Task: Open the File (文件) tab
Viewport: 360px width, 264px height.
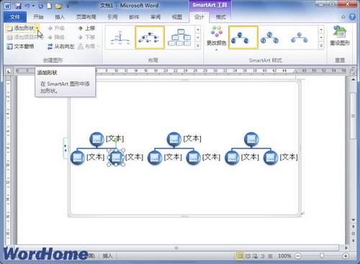Action: [15, 17]
